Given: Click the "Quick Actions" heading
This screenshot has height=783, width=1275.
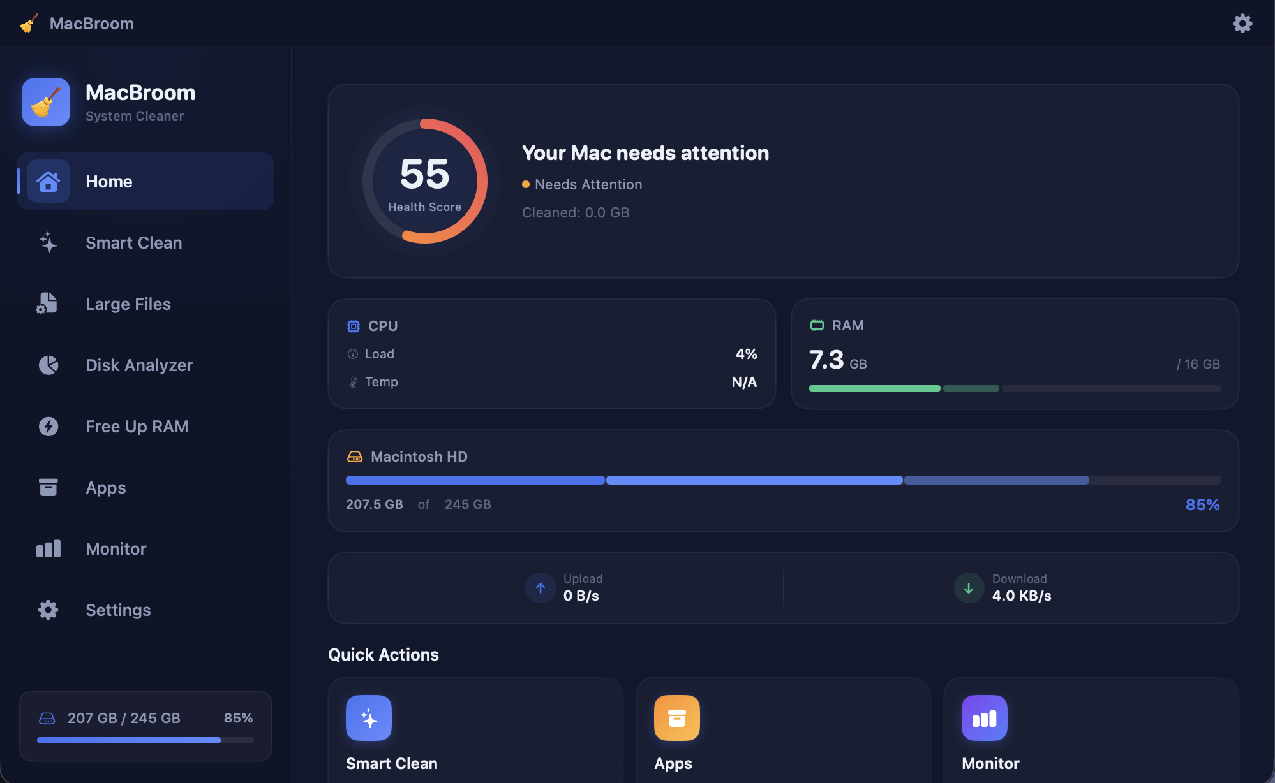Looking at the screenshot, I should pos(384,655).
